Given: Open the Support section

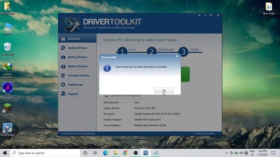Looking at the screenshot, I should click(x=77, y=94).
